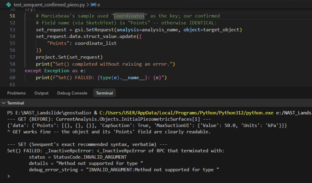Open the Debug Console tab
Viewport: 312px width, 183px height.
72,93
